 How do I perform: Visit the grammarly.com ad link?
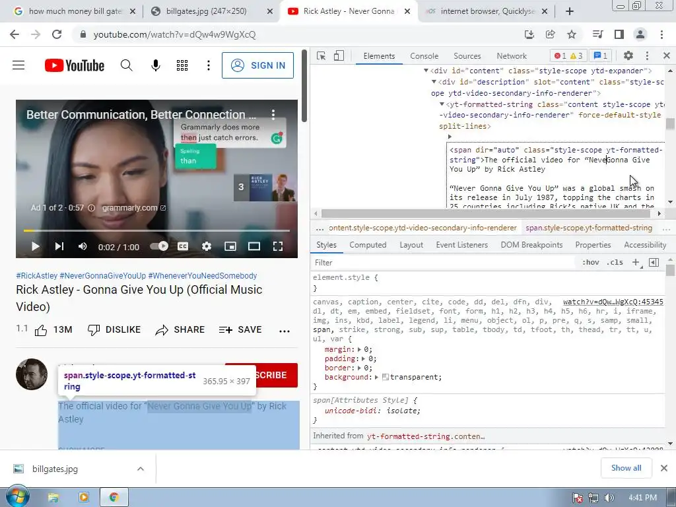133,208
